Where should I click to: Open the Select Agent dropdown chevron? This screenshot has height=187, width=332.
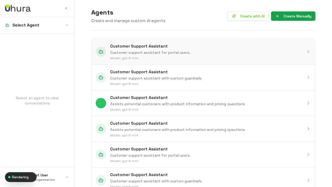point(67,25)
